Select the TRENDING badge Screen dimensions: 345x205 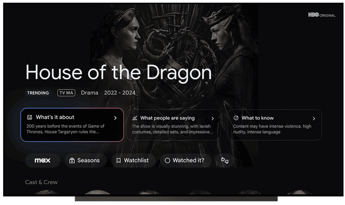pyautogui.click(x=38, y=93)
